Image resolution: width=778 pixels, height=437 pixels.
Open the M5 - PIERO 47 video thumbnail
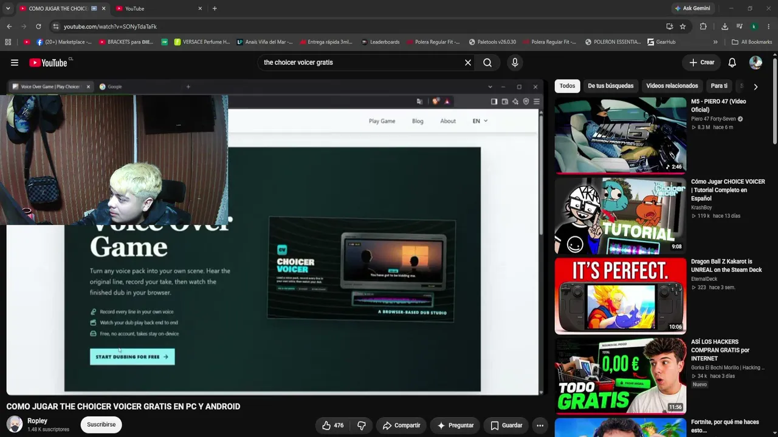tap(620, 135)
